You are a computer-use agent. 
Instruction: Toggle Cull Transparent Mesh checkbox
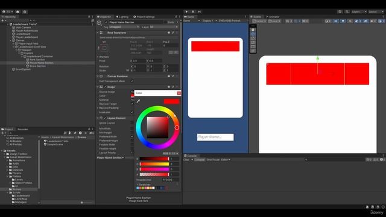132,81
